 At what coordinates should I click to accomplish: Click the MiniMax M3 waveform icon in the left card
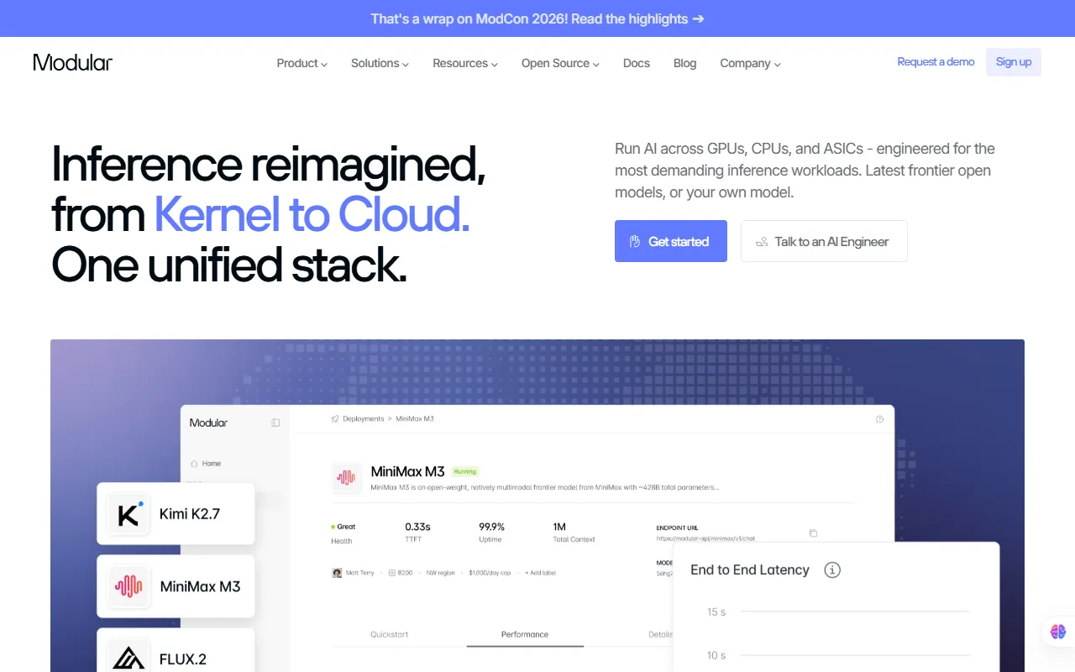click(128, 586)
